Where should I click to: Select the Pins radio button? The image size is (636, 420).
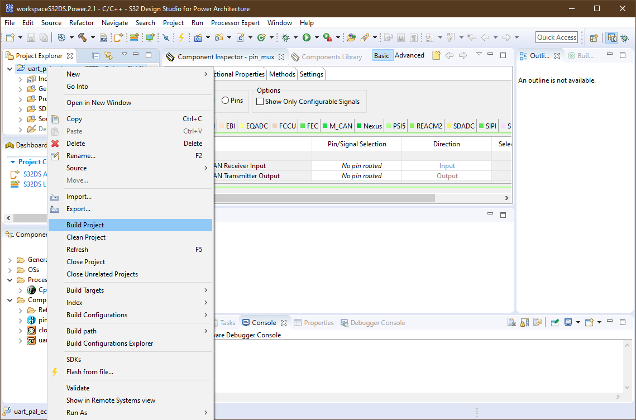click(x=226, y=101)
